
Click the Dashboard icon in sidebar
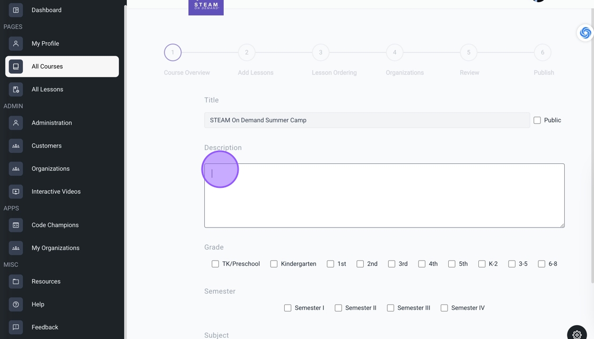click(16, 10)
